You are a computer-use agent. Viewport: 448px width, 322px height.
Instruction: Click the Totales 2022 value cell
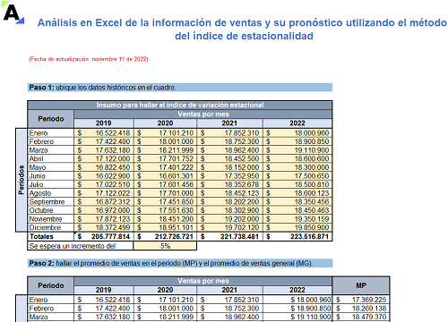tap(297, 237)
